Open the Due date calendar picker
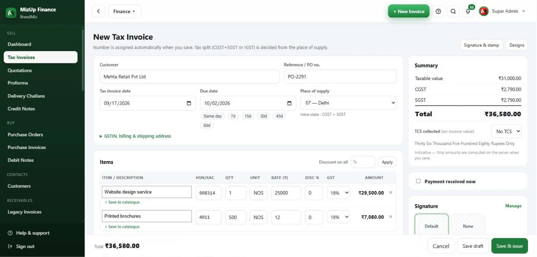Image resolution: width=537 pixels, height=257 pixels. point(289,103)
